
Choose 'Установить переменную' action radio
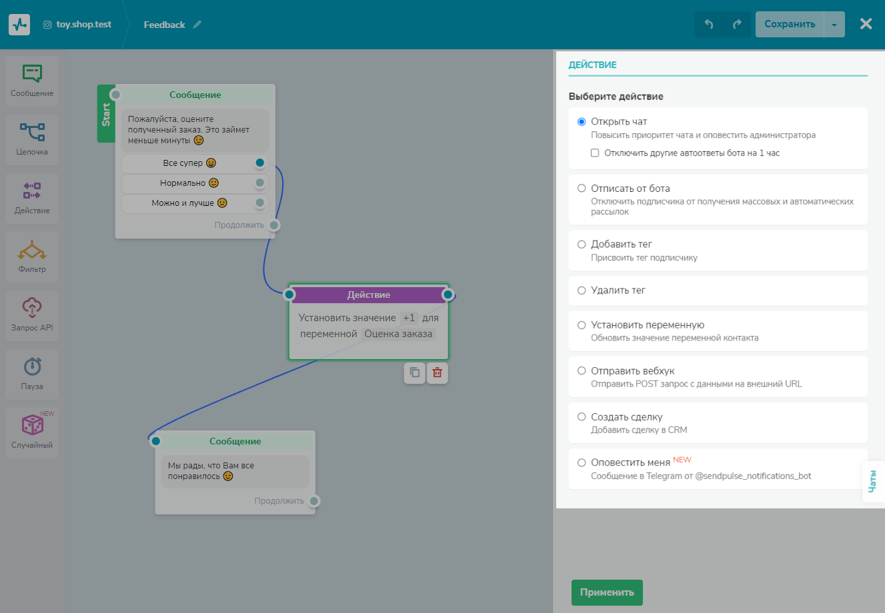pyautogui.click(x=582, y=325)
